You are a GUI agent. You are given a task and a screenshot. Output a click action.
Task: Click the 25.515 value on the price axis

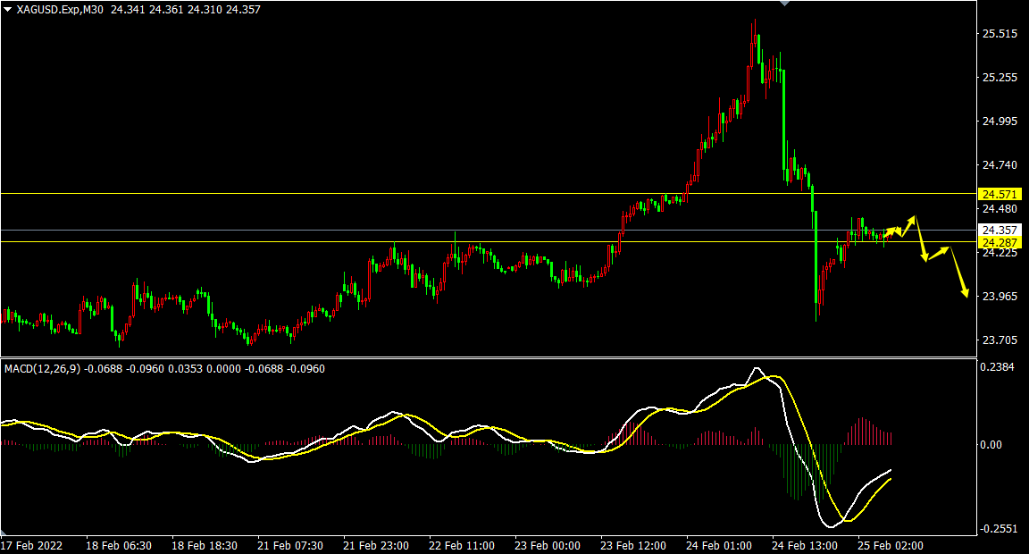click(x=1000, y=33)
